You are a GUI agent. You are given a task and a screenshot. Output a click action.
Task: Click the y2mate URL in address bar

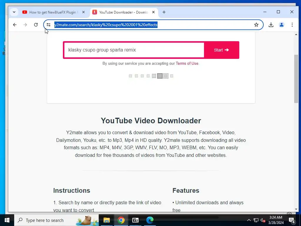[x=106, y=25]
